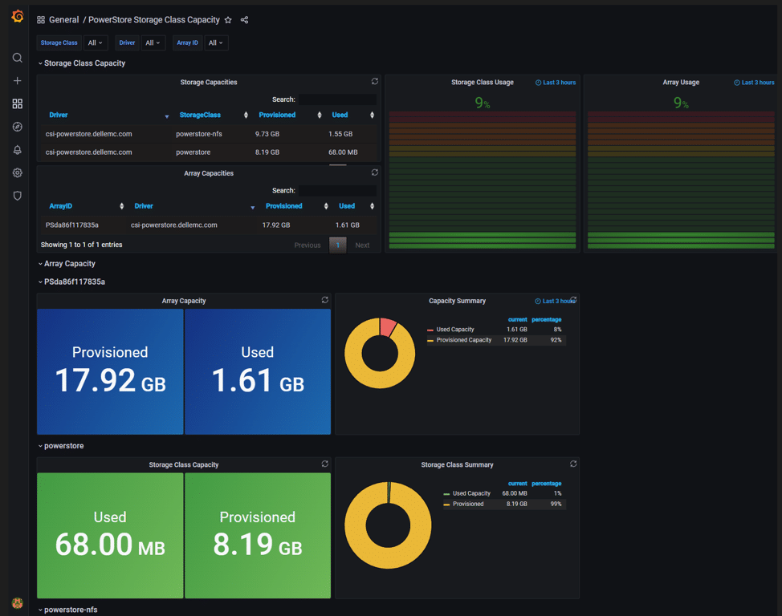Open the Dashboards grid icon in sidebar

point(18,103)
